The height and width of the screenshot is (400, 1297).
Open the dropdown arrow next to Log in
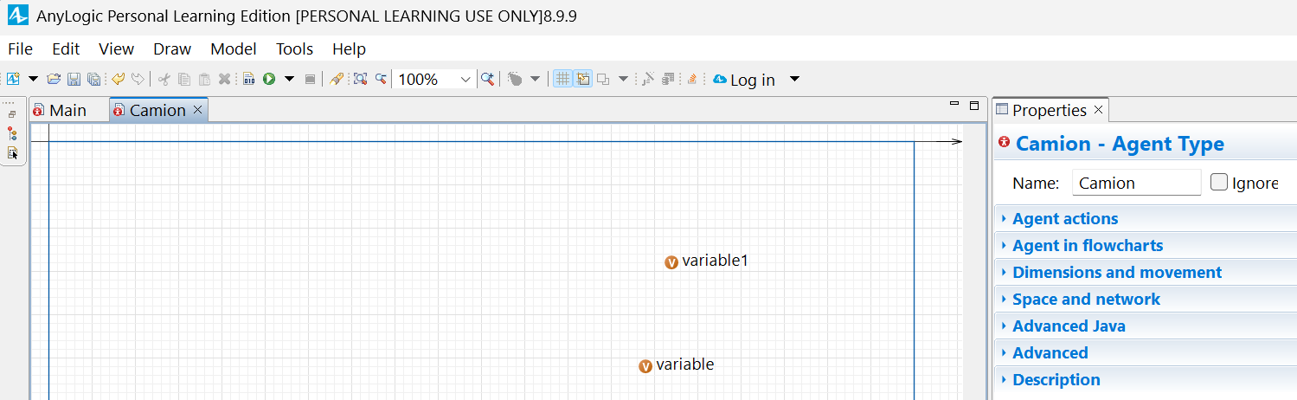click(795, 79)
